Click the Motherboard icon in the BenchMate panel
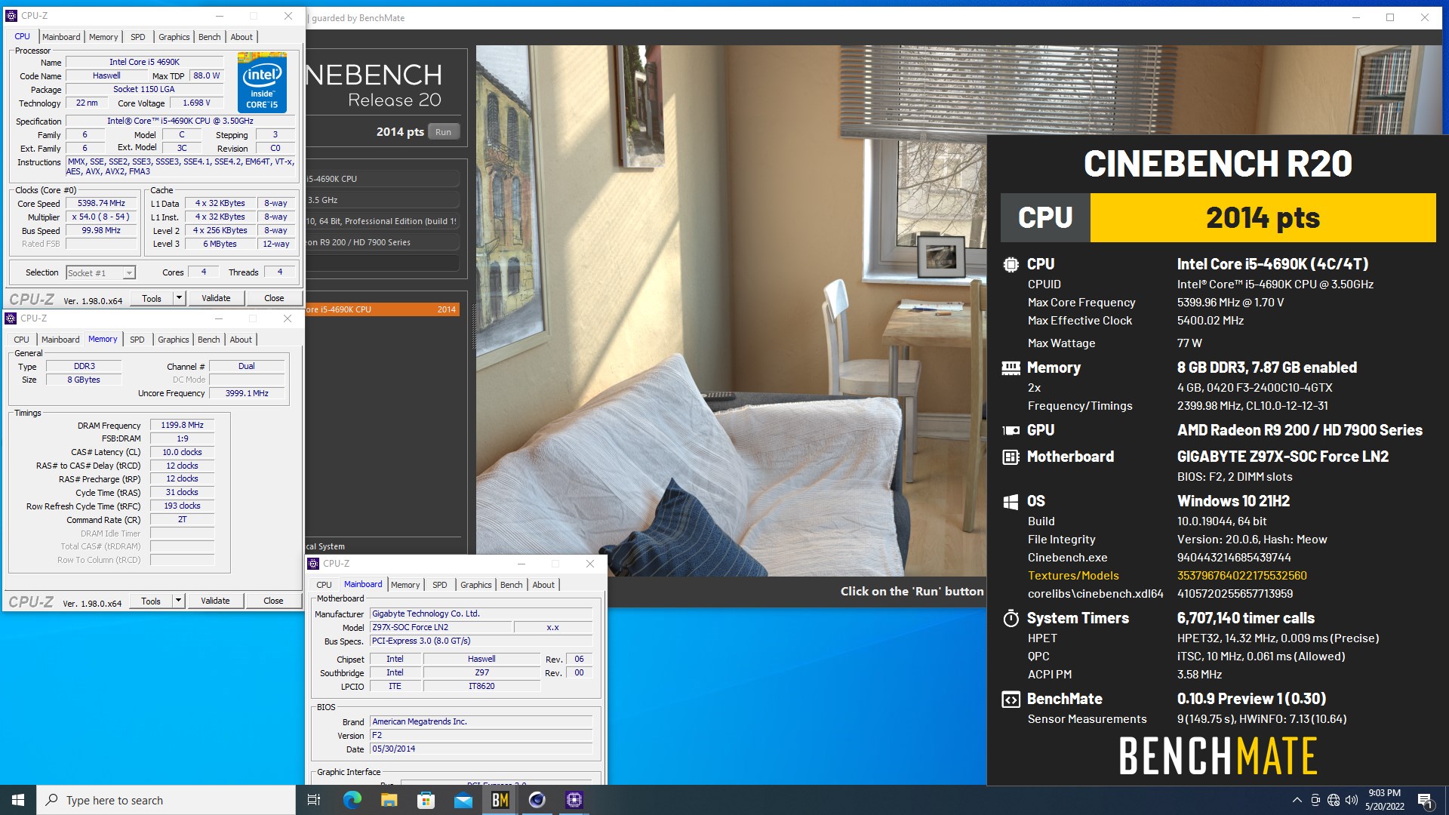 tap(1011, 457)
